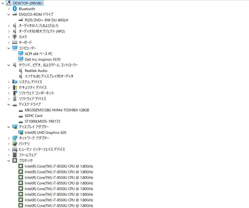Click the green chip icon of the first Intel Core i7-8550U

click(21, 166)
